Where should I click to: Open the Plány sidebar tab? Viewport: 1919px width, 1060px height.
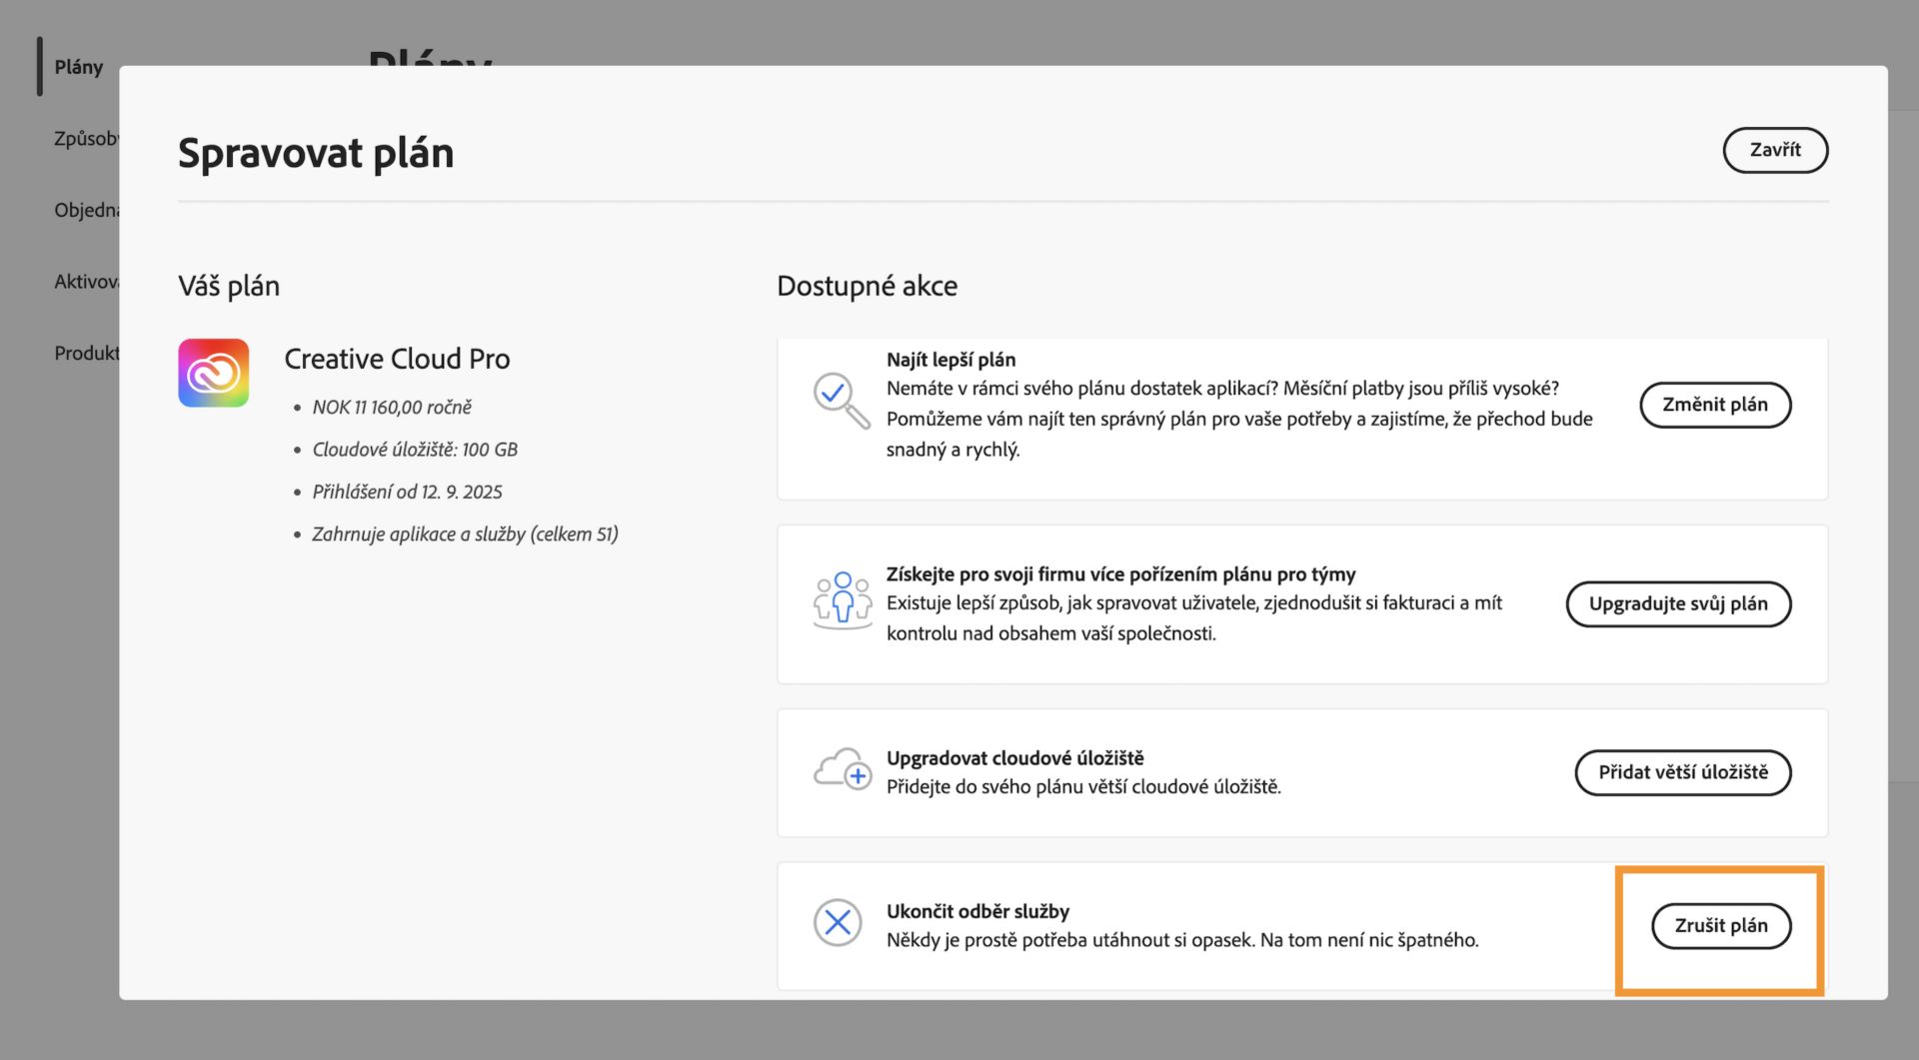[78, 67]
